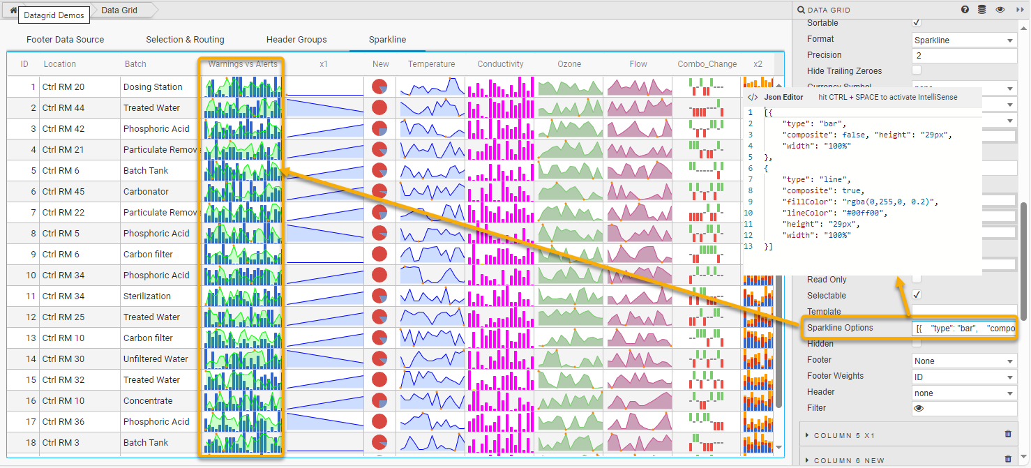Toggle the Selectable checkbox off
Screen dimensions: 1031x468
pyautogui.click(x=916, y=295)
